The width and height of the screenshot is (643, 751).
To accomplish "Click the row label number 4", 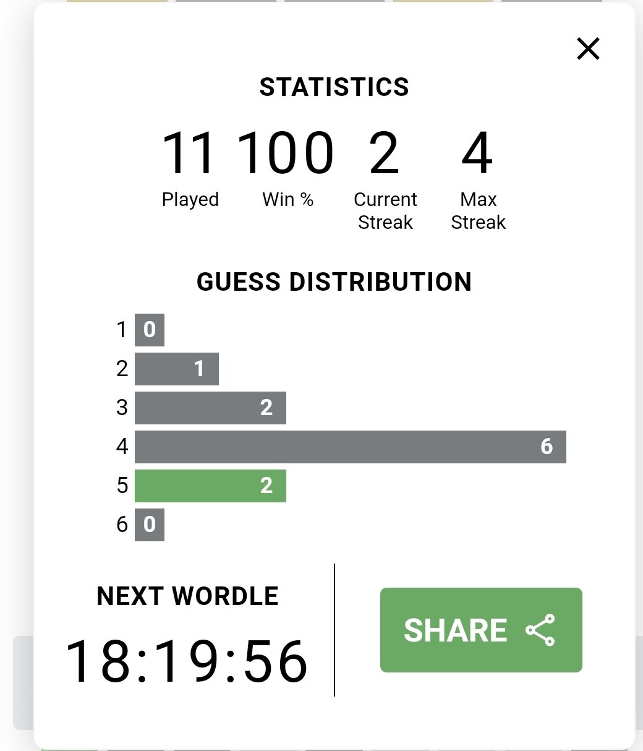I will click(x=122, y=447).
